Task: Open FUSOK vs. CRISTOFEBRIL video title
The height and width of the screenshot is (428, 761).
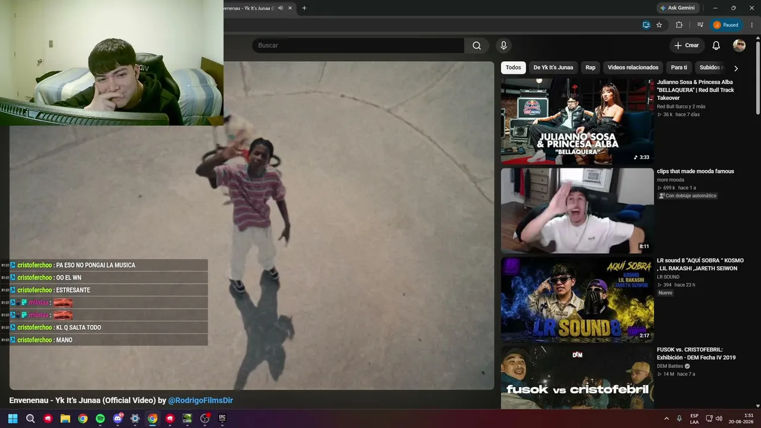Action: (696, 354)
